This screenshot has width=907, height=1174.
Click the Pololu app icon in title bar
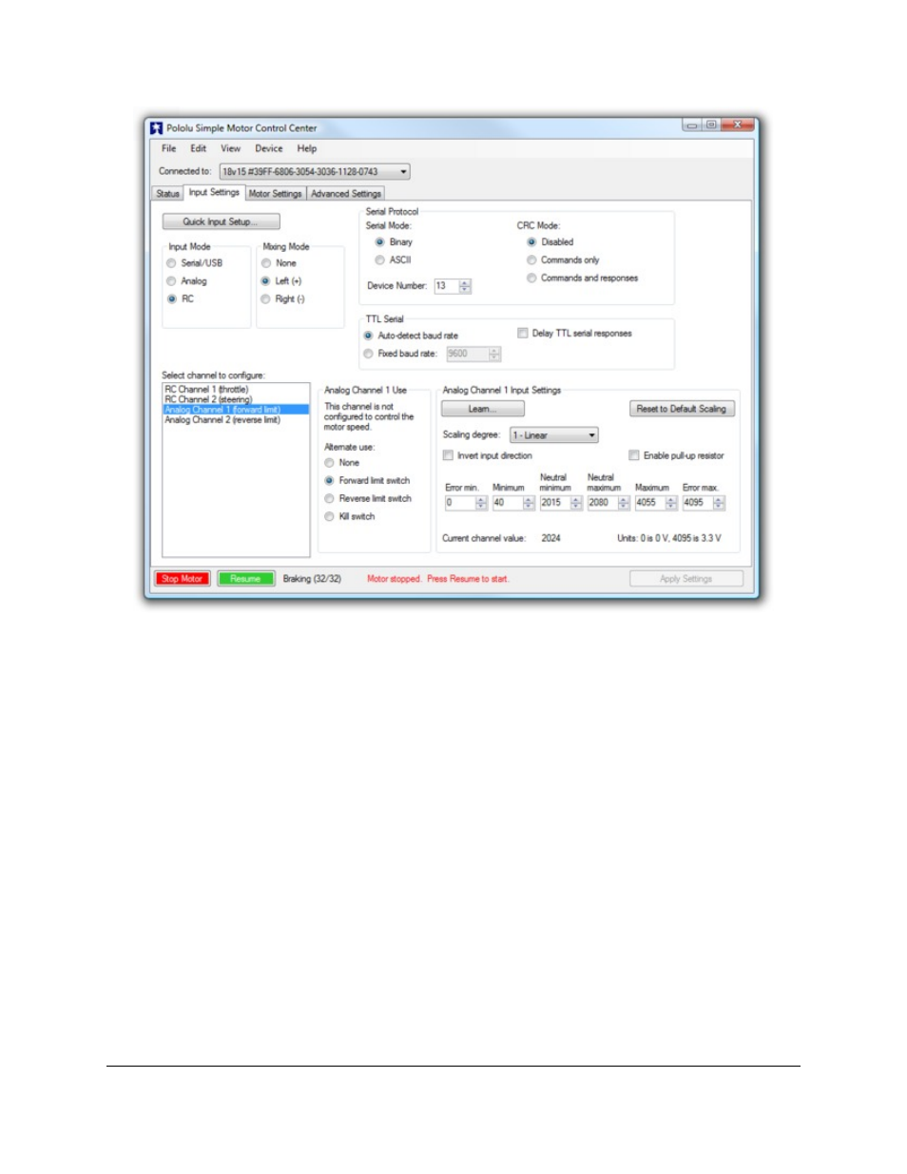157,127
